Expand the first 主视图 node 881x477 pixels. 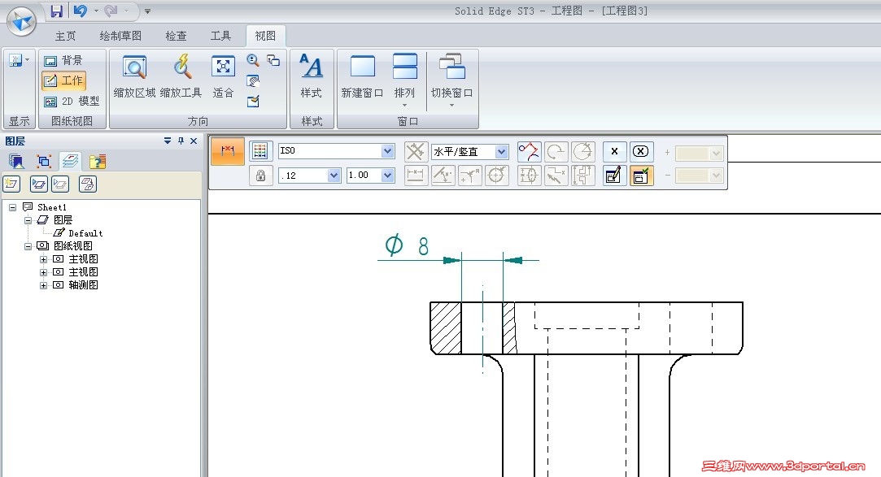tap(43, 259)
